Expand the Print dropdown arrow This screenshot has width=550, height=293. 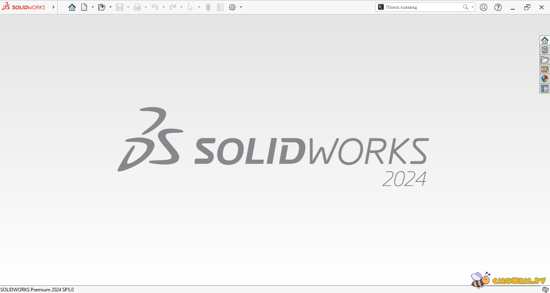pyautogui.click(x=146, y=7)
